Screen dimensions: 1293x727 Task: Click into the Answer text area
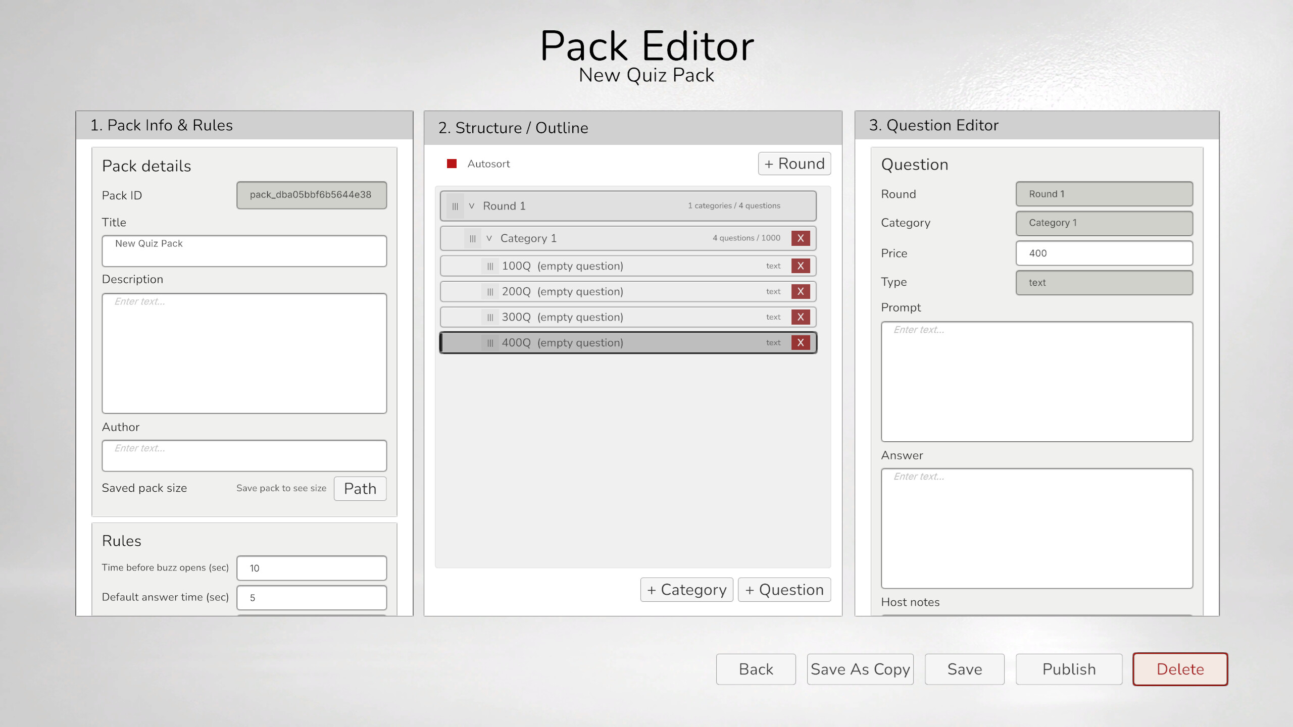click(x=1037, y=529)
